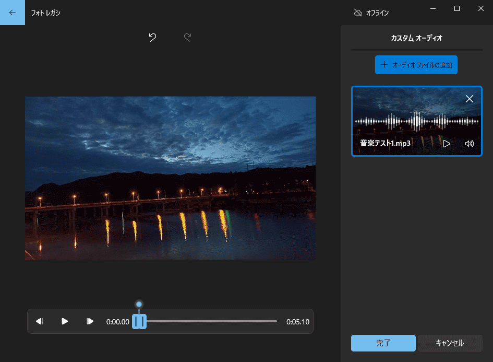Image resolution: width=493 pixels, height=362 pixels.
Task: Remove the 音楽テスト1.mp3 audio clip
Action: (x=469, y=99)
